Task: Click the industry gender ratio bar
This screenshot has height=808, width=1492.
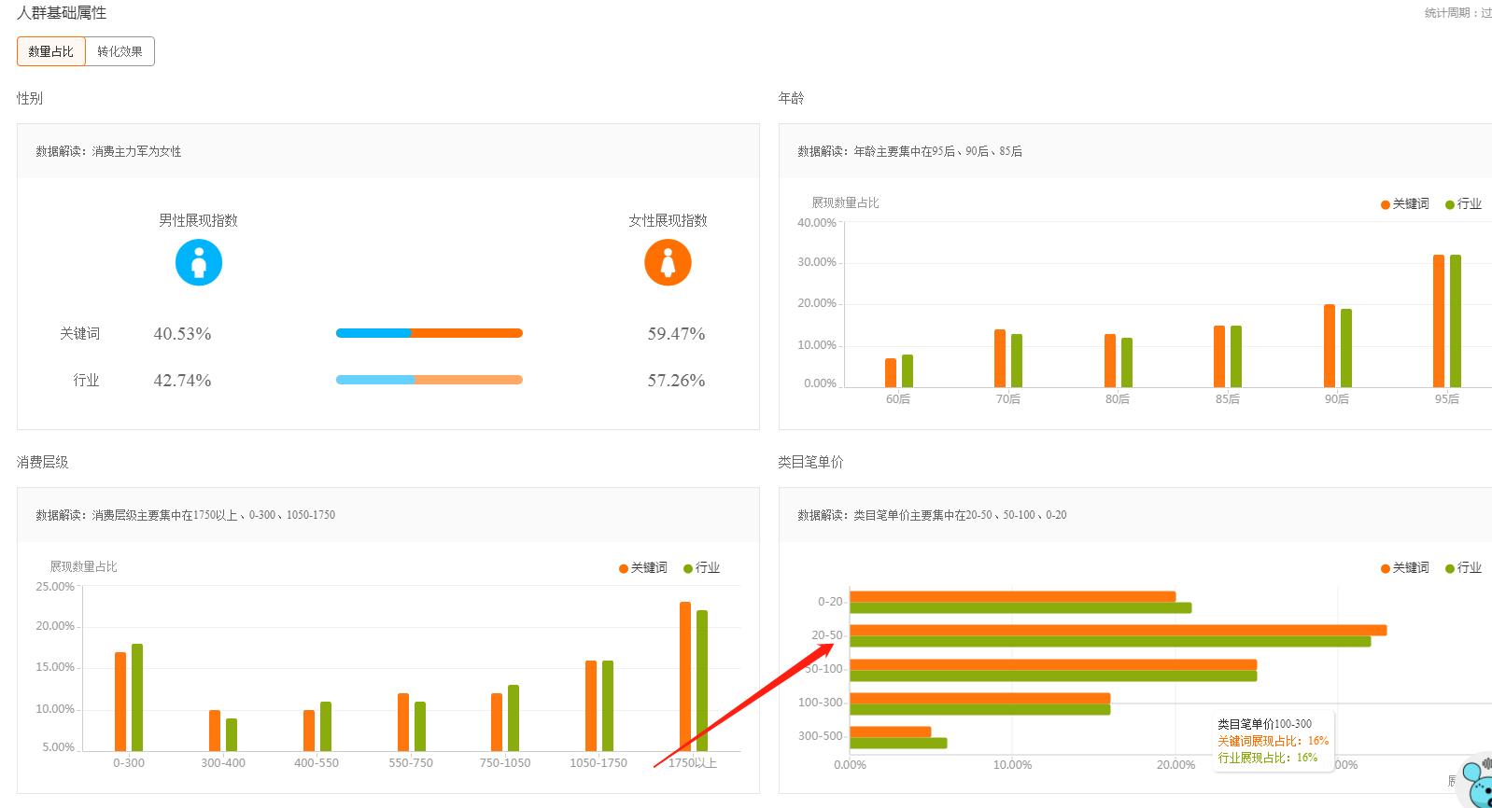Action: (429, 380)
